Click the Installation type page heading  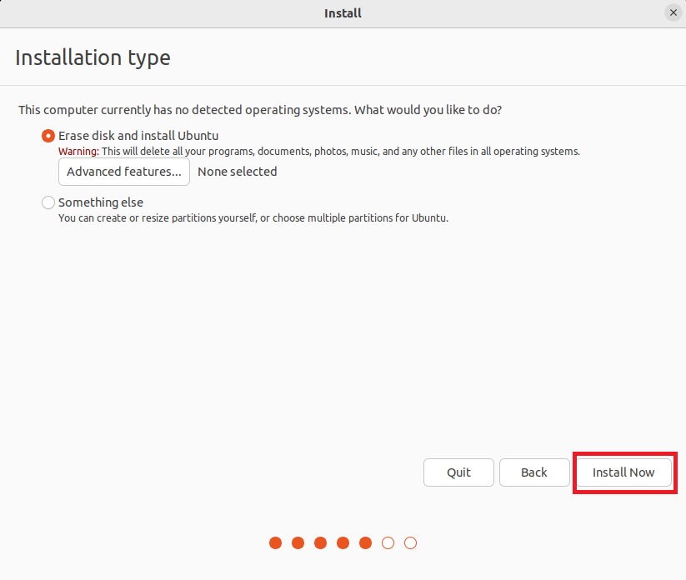pos(93,57)
